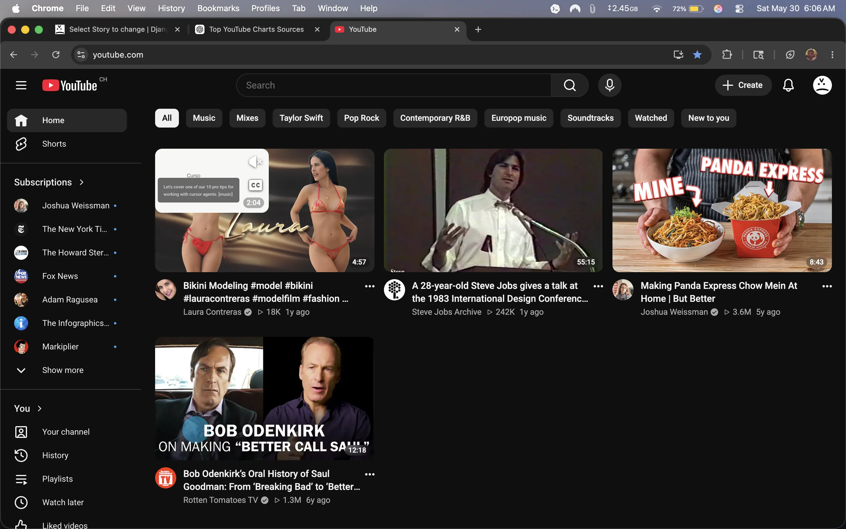Open the Panda Express Chow Mein thumbnail
Image resolution: width=846 pixels, height=529 pixels.
[722, 210]
